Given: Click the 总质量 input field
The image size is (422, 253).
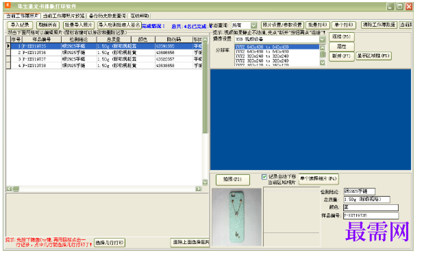Looking at the screenshot, I should 367,200.
